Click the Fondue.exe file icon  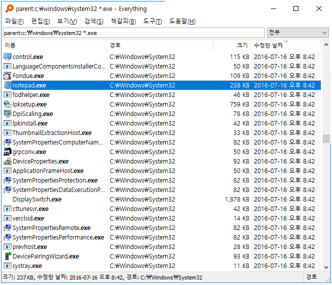pos(8,75)
